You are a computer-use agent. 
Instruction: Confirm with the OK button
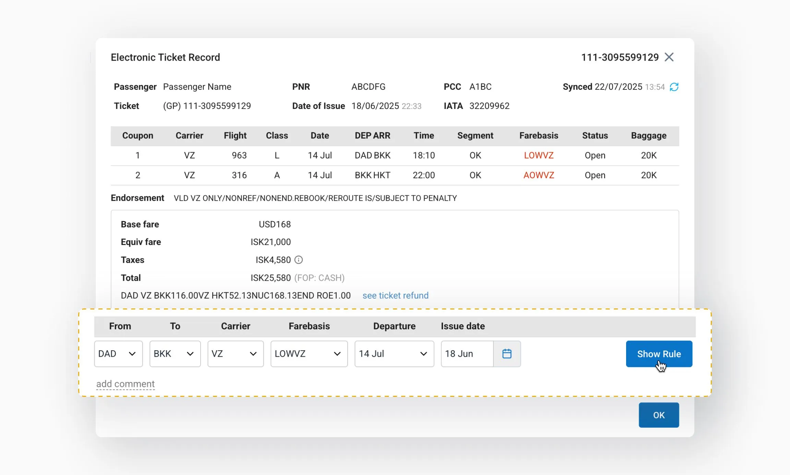658,415
